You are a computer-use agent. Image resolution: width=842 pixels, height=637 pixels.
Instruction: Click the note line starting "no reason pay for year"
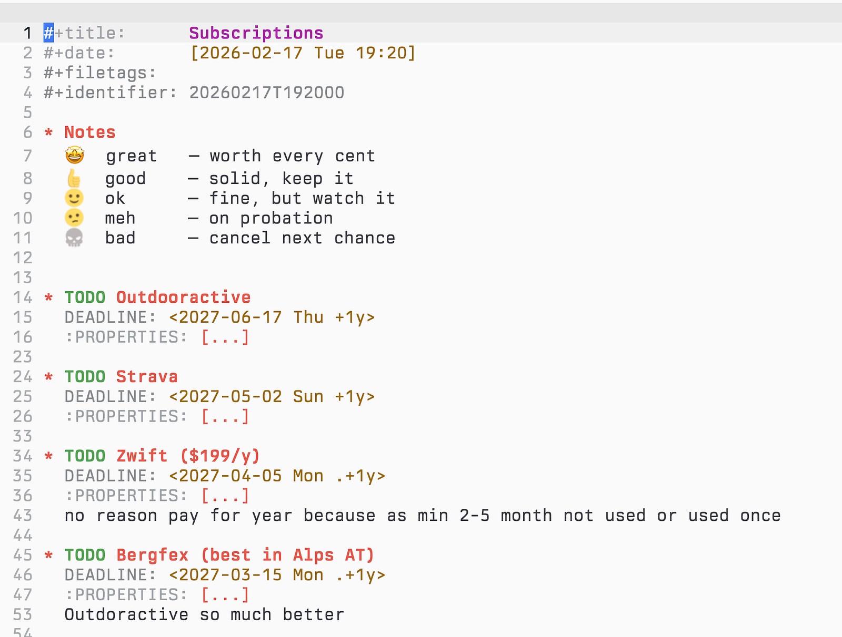pyautogui.click(x=423, y=516)
